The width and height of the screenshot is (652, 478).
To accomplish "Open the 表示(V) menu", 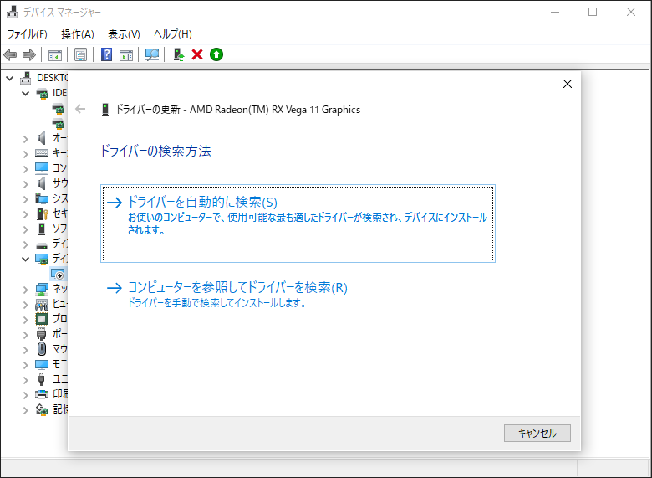I will 124,34.
